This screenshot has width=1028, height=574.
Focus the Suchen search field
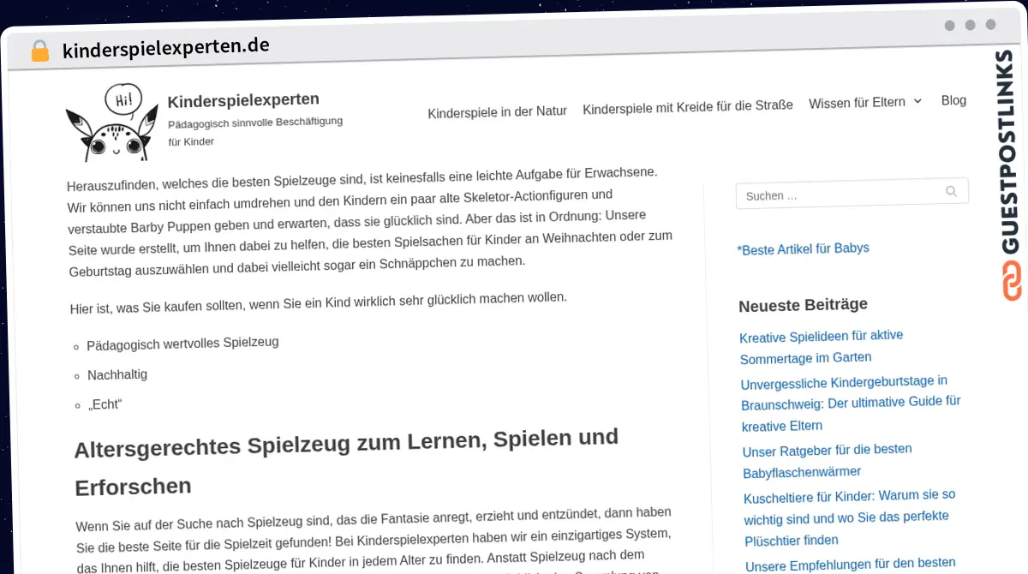point(852,194)
